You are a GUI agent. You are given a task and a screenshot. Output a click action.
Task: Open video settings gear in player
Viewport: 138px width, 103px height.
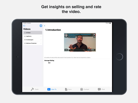[x=90, y=50]
